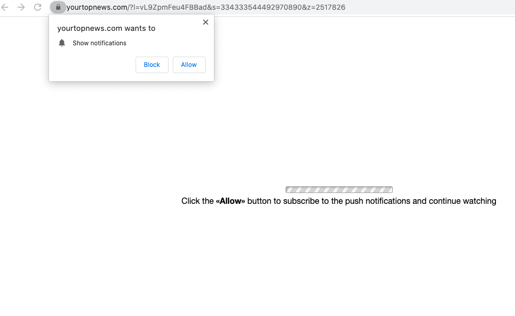Click the URL query string ending in 2517826
Image resolution: width=515 pixels, height=316 pixels.
pyautogui.click(x=237, y=7)
